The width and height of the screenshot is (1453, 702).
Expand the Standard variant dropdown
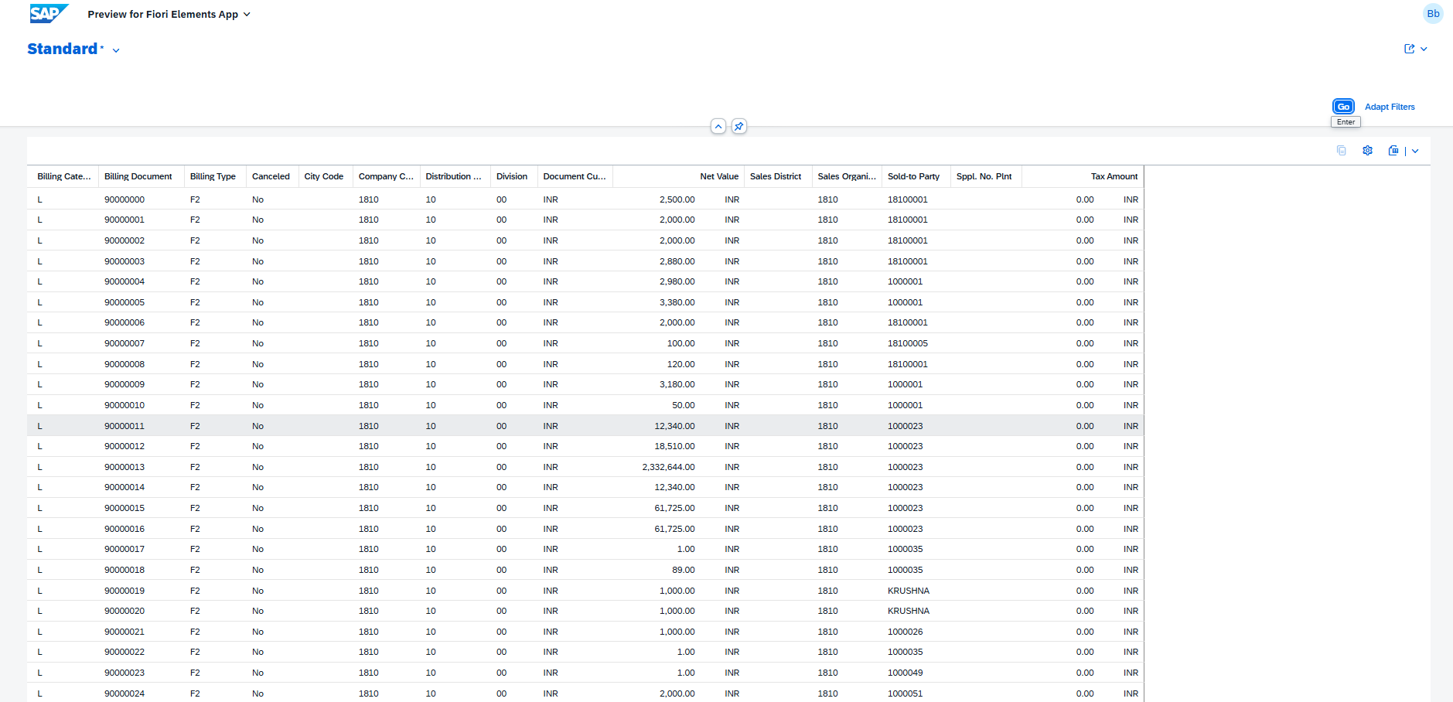(x=116, y=50)
